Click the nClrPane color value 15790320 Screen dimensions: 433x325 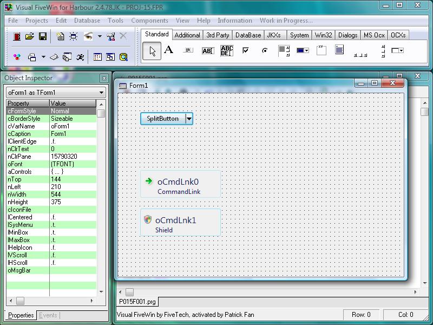point(64,157)
